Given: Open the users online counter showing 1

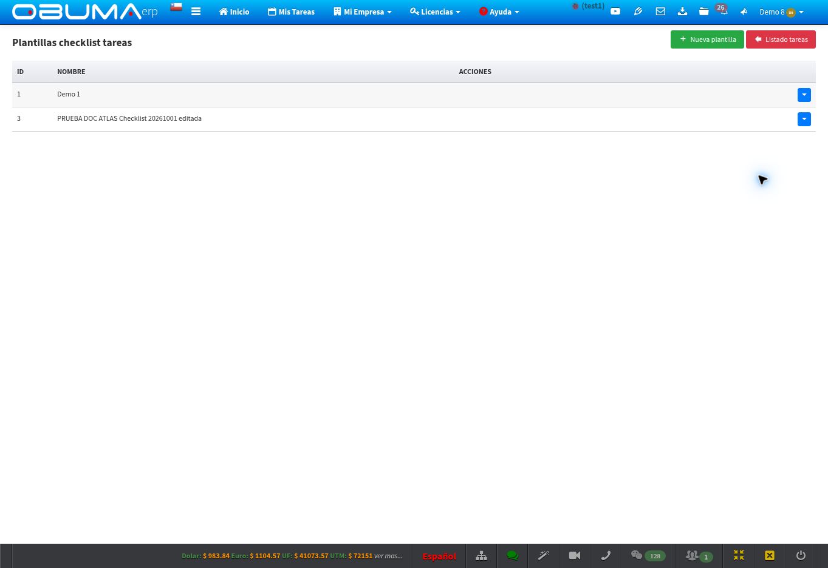Looking at the screenshot, I should pos(699,556).
